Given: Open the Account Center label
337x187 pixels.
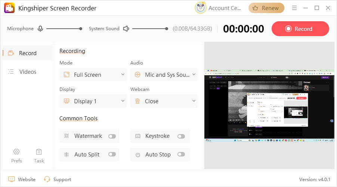Looking at the screenshot, I should (225, 8).
